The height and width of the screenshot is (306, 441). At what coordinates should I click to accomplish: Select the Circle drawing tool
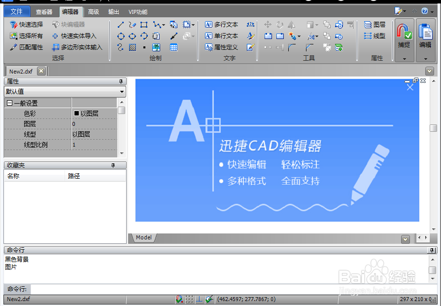121,36
